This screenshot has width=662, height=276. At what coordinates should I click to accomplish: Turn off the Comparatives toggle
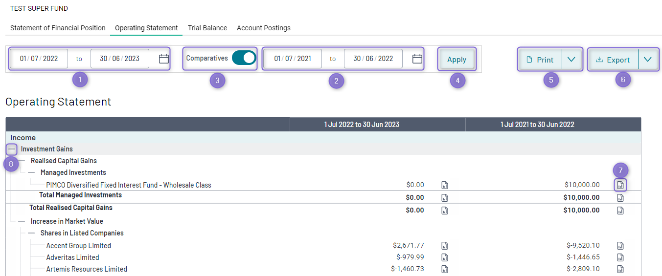coord(244,58)
